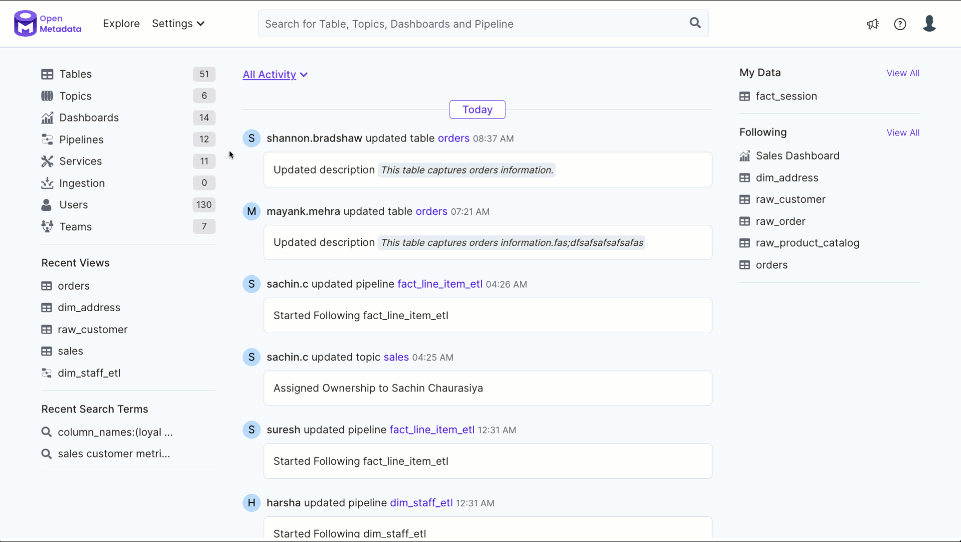This screenshot has height=542, width=961.
Task: Open the fact_line_item_etl link by sachin.c
Action: pos(440,284)
